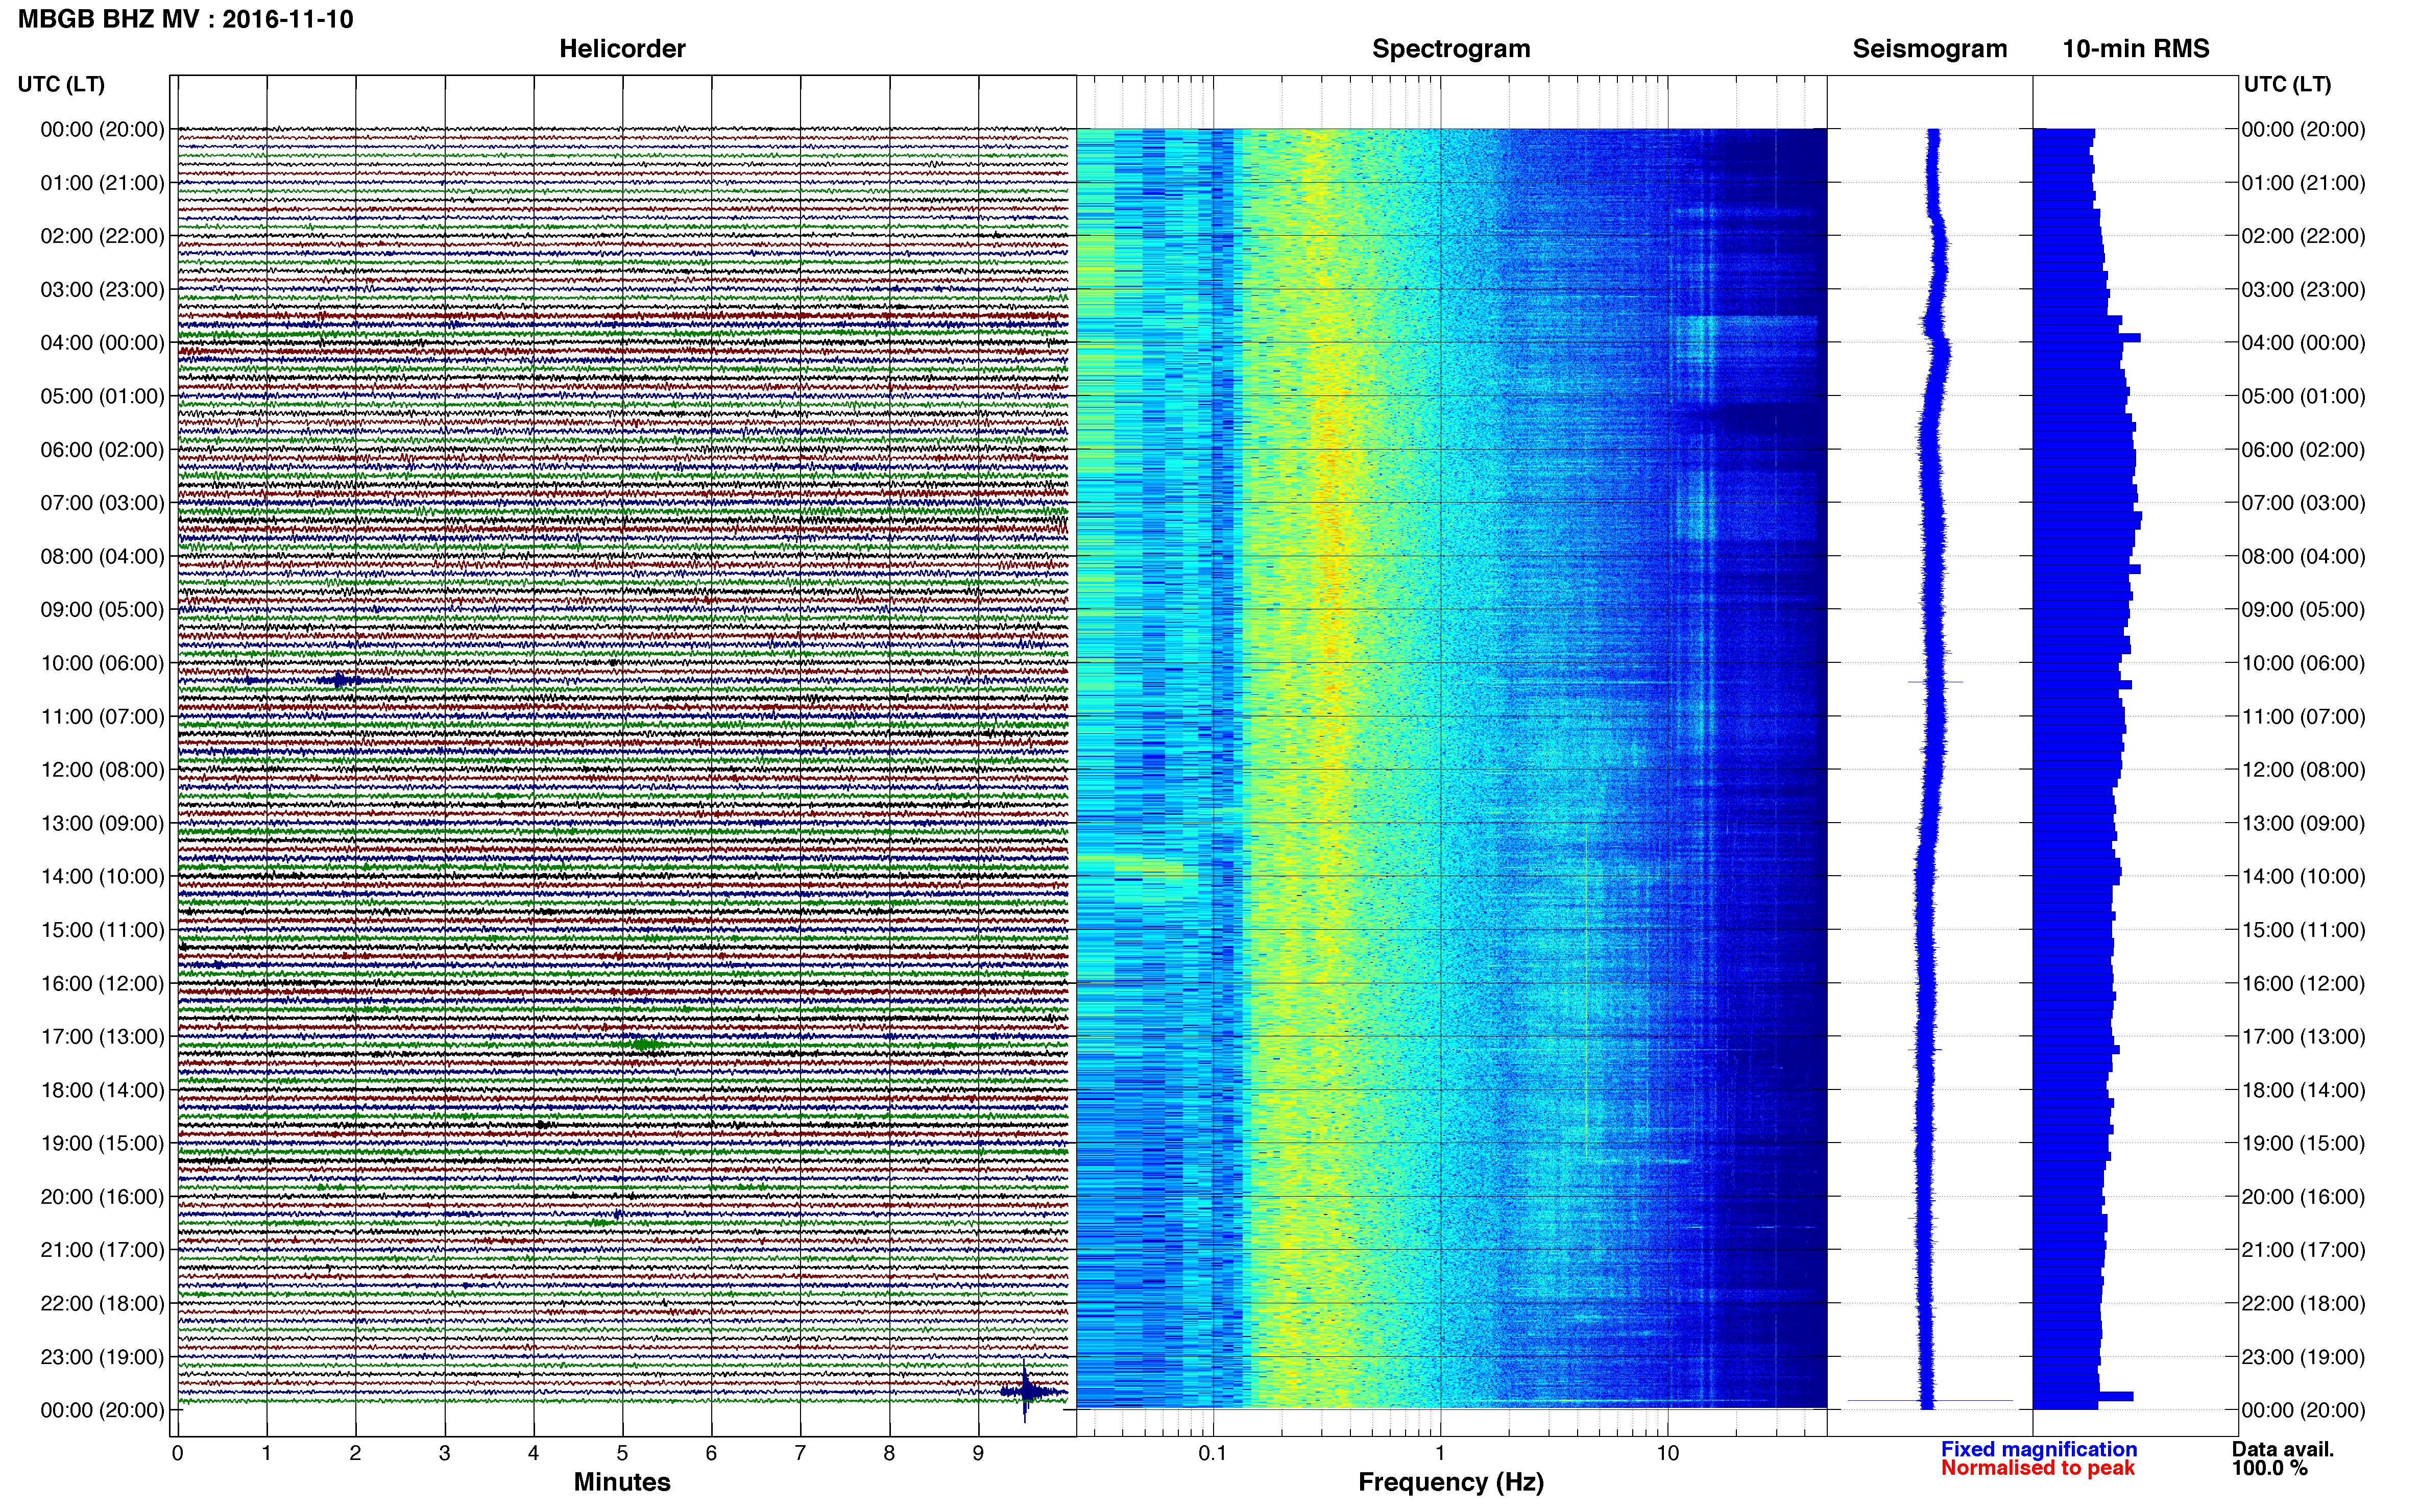Screen dimensions: 2420x1512
Task: Click left time label 13:00 (09:00)
Action: coord(102,823)
